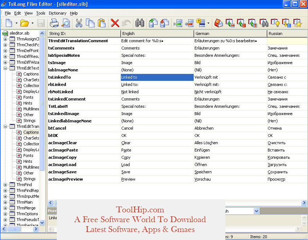The height and width of the screenshot is (240, 308).
Task: Select the String ID cell 'btCancel'
Action: (84, 128)
